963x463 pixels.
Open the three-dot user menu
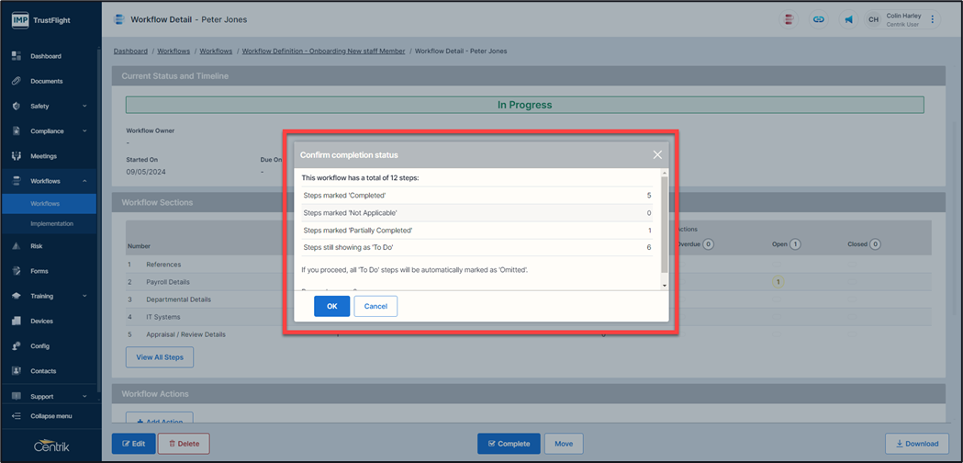tap(933, 19)
